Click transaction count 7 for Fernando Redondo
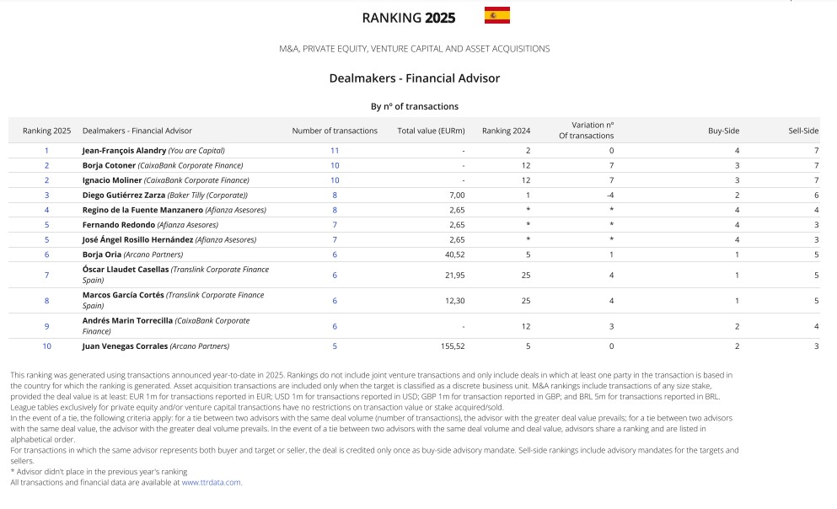The image size is (837, 509). pyautogui.click(x=335, y=225)
